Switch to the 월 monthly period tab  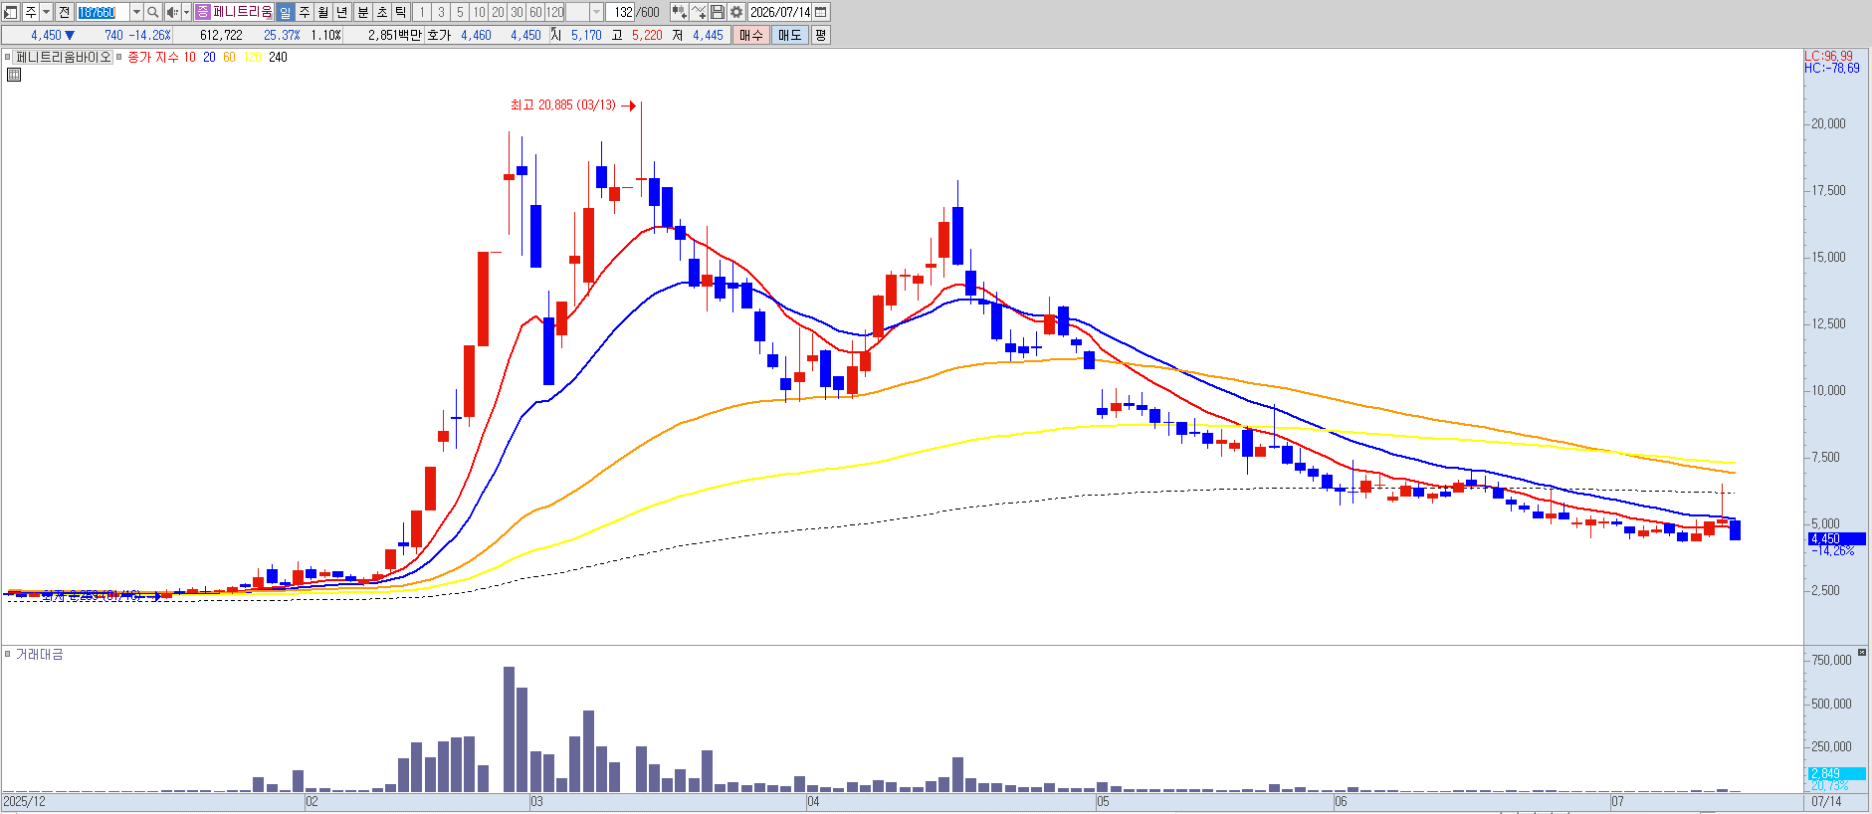pos(323,12)
